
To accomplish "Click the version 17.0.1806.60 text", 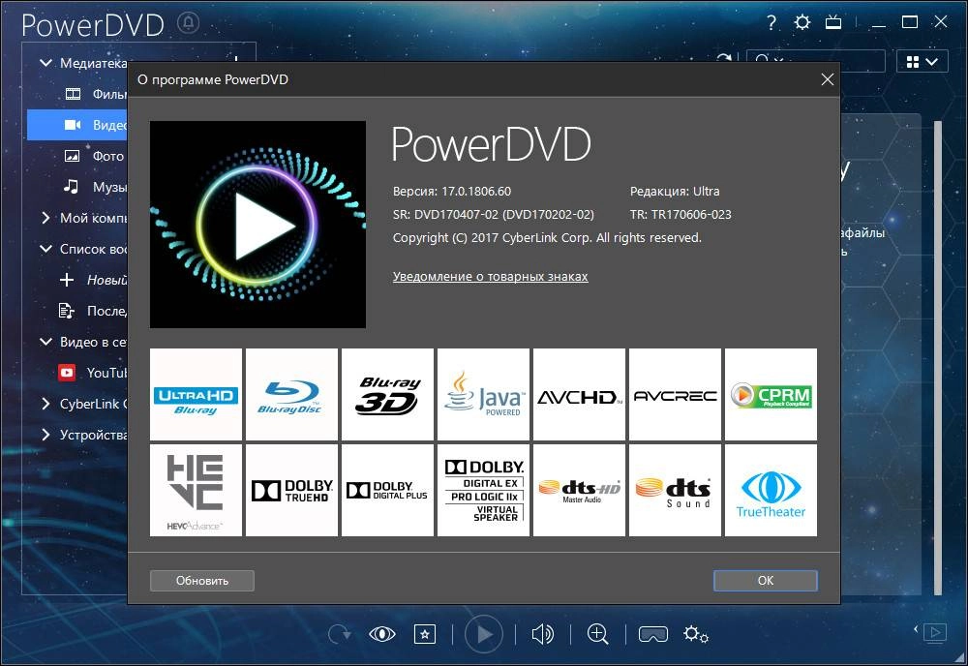I will click(x=452, y=192).
